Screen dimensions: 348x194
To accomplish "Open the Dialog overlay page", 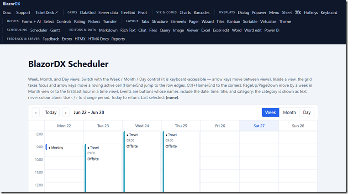I will pos(243,13).
